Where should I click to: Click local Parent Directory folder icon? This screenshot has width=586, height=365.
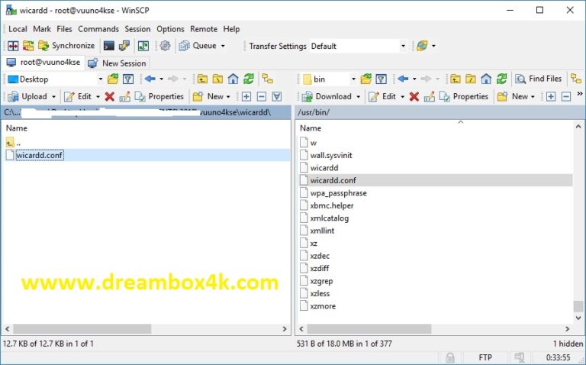pyautogui.click(x=202, y=79)
